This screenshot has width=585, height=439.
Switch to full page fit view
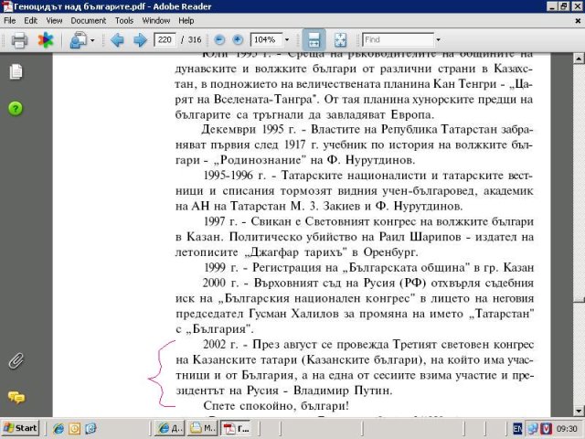(340, 40)
